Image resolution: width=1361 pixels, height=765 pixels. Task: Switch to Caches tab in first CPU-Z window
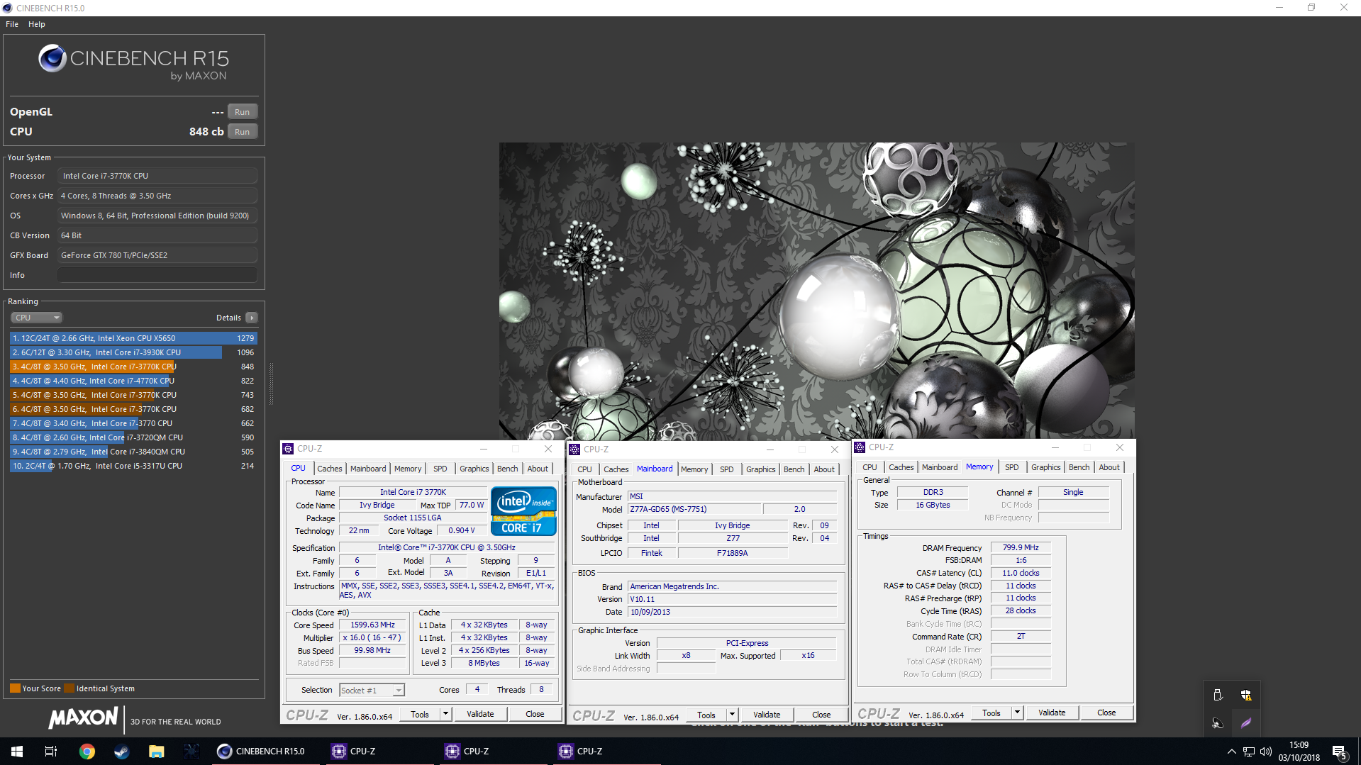(330, 469)
